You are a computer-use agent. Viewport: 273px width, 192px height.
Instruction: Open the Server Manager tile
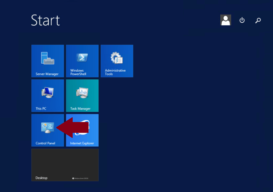(x=48, y=61)
